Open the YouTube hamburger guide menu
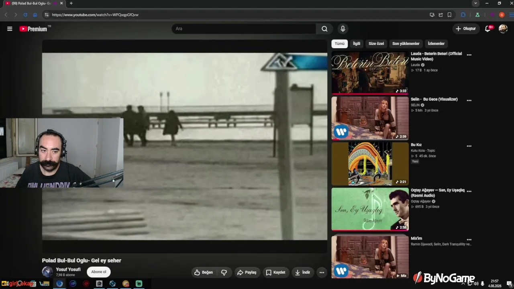 point(10,29)
